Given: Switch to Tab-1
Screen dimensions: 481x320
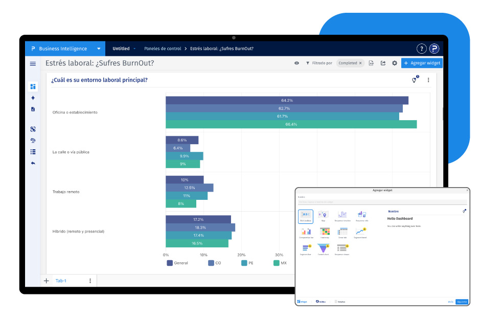Looking at the screenshot, I should [x=61, y=281].
